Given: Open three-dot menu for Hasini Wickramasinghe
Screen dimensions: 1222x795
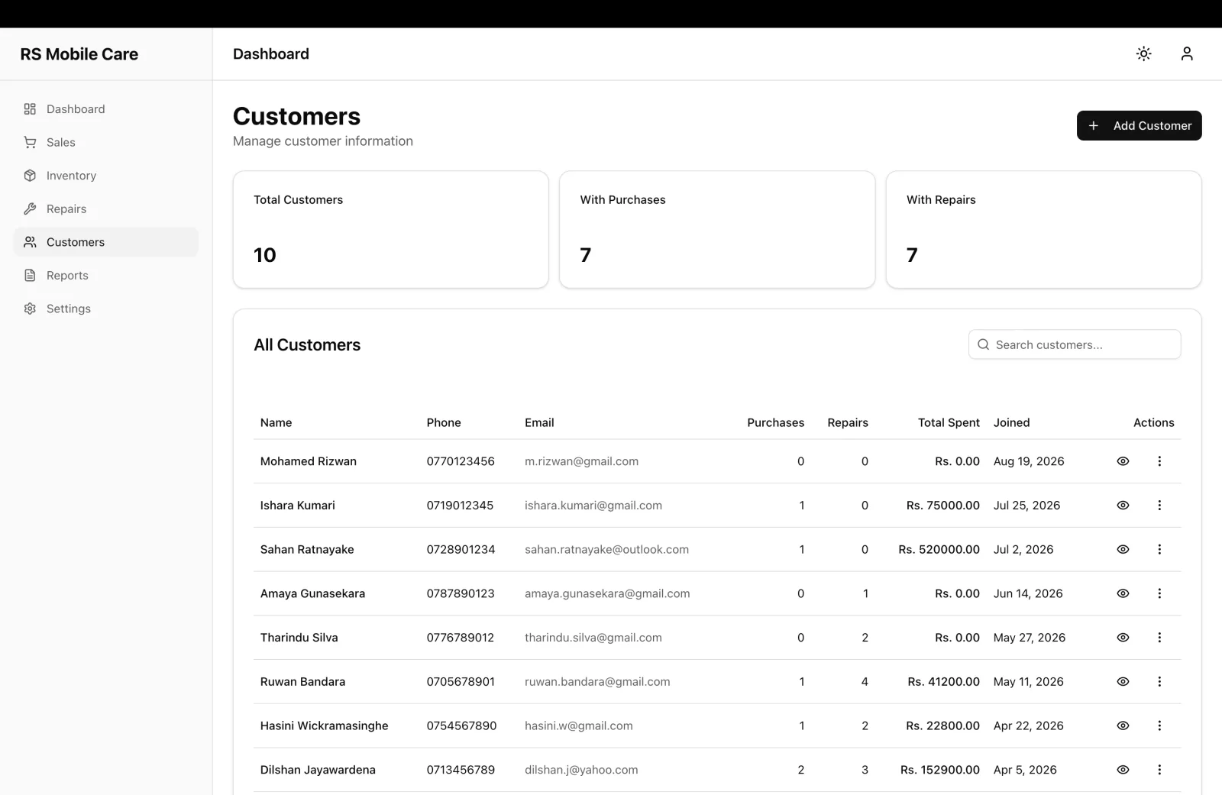Looking at the screenshot, I should tap(1159, 726).
